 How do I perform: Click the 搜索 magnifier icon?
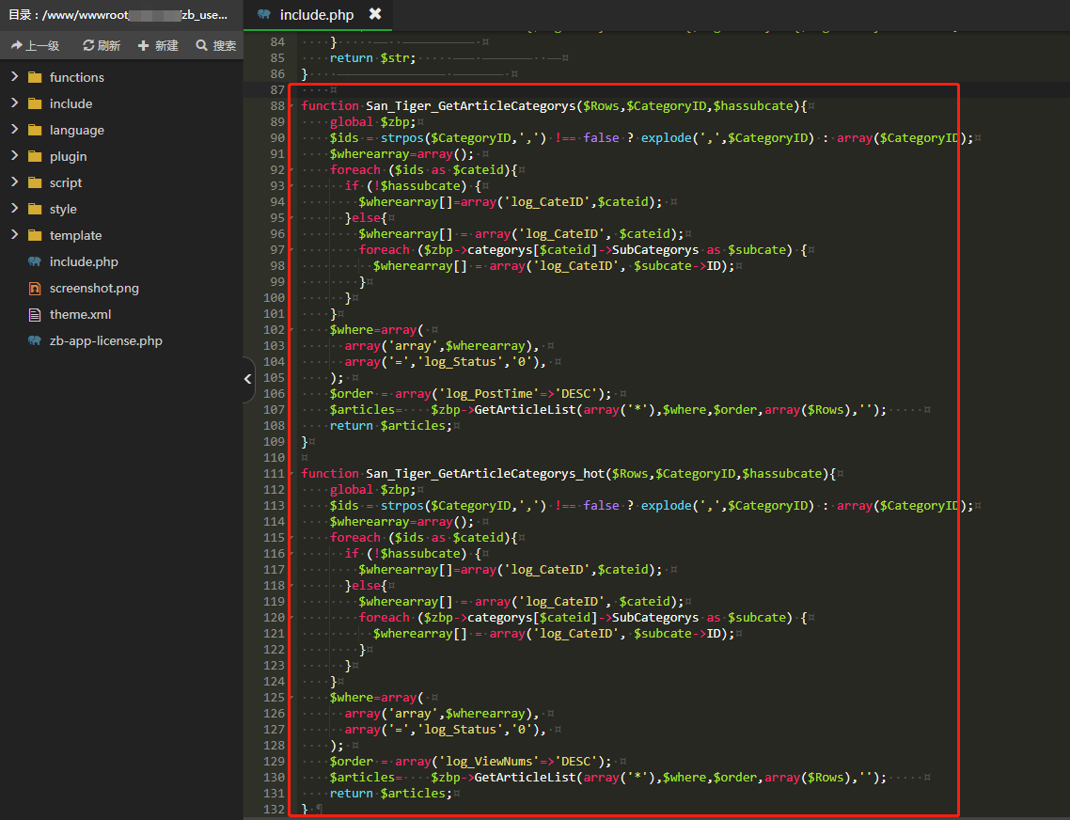(201, 46)
